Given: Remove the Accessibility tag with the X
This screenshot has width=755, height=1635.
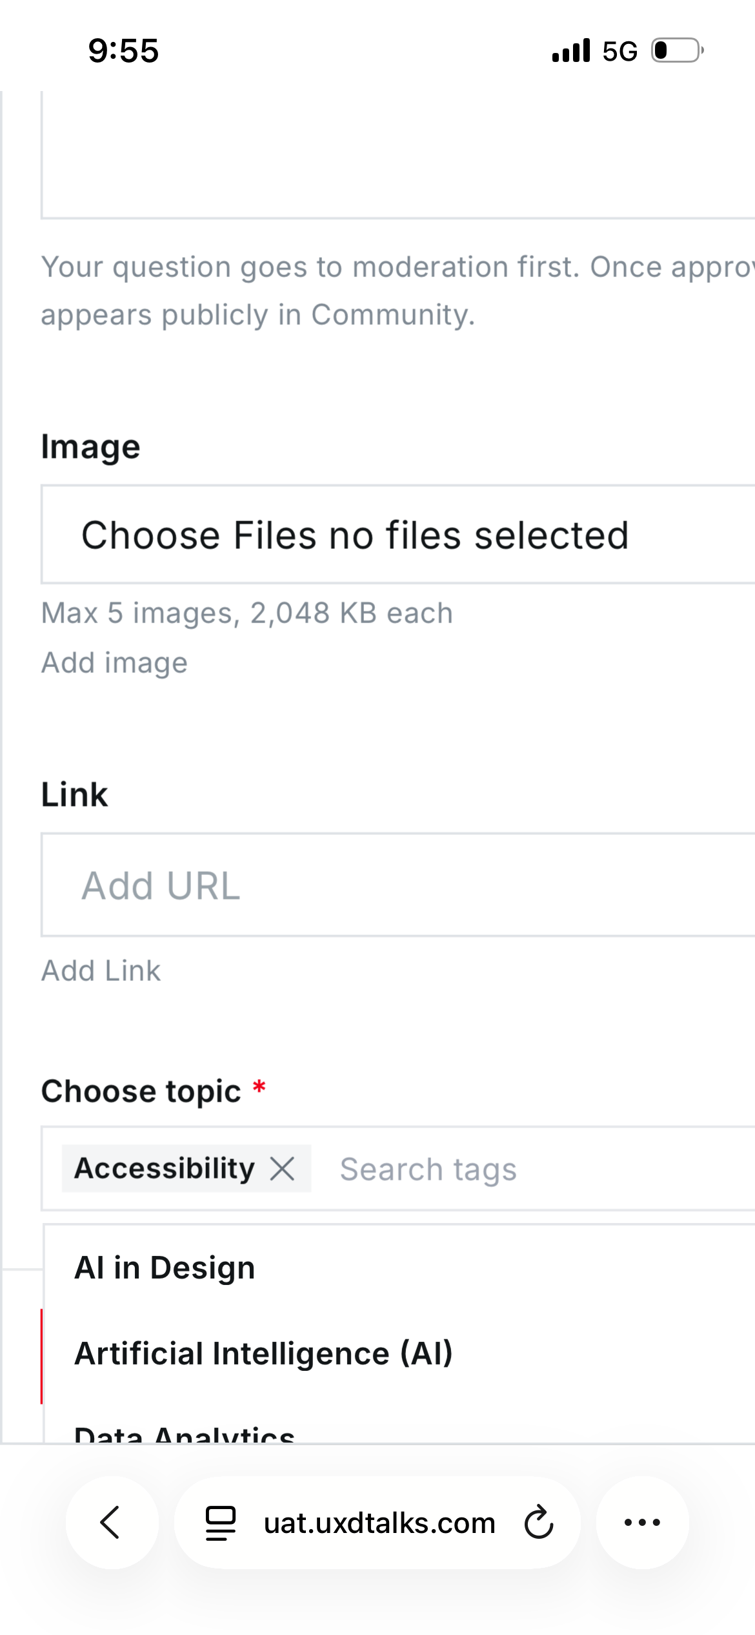Looking at the screenshot, I should tap(282, 1168).
